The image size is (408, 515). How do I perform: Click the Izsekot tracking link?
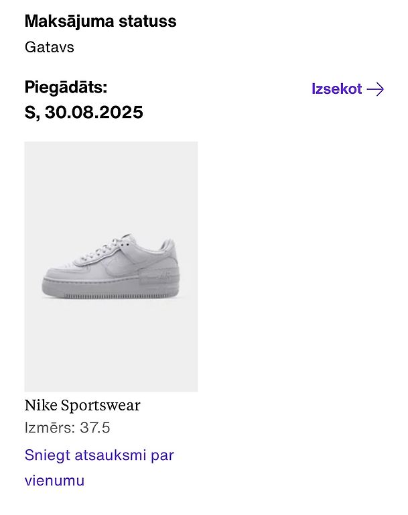[337, 89]
